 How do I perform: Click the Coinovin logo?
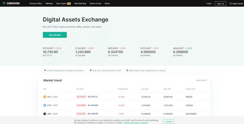(11, 3)
